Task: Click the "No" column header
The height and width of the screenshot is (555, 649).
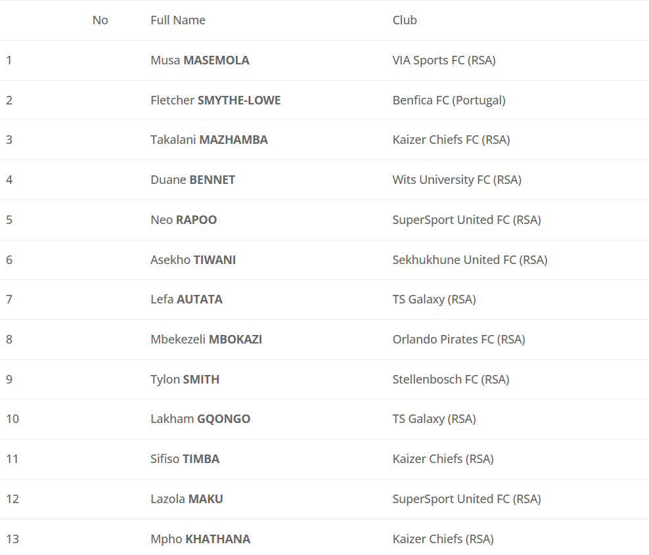Action: pos(100,20)
